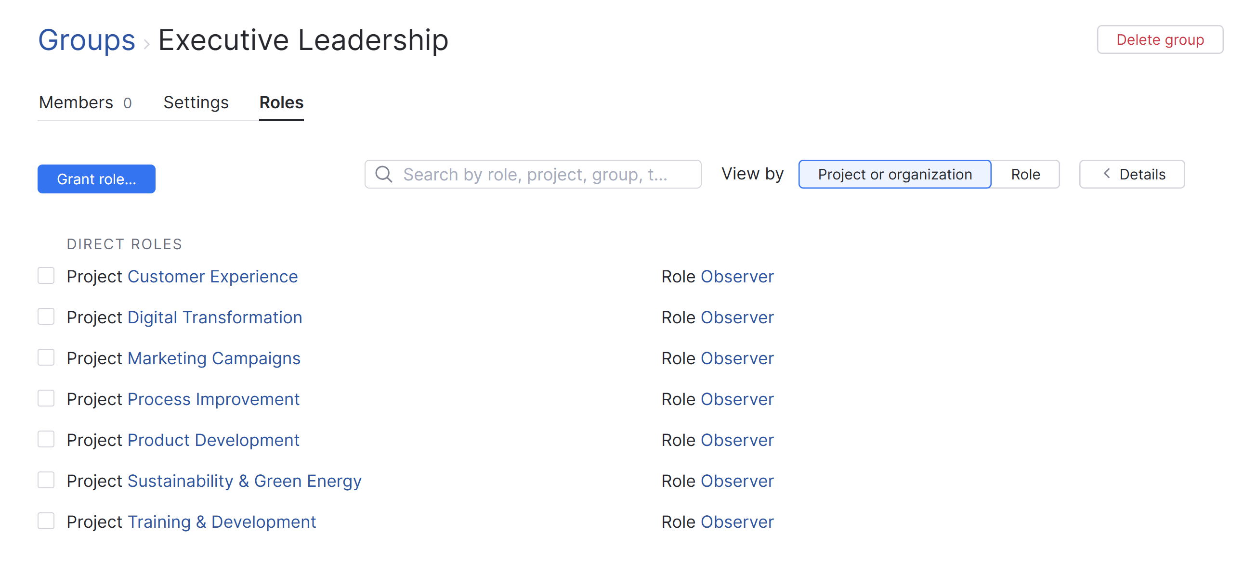The width and height of the screenshot is (1257, 572).
Task: Open Observer role for Product Development
Action: click(x=737, y=440)
